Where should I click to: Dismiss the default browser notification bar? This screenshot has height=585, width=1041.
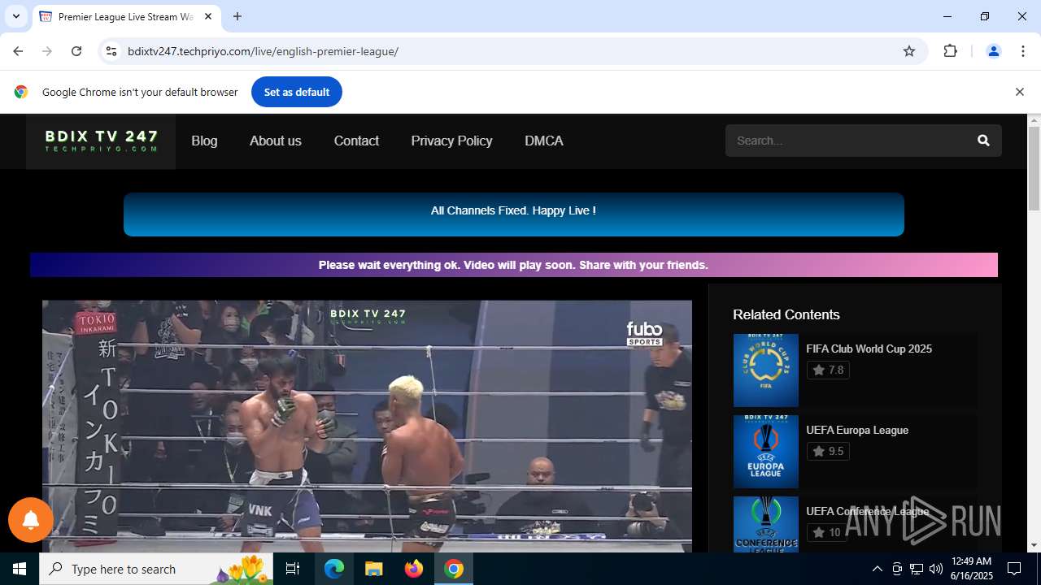pos(1019,92)
